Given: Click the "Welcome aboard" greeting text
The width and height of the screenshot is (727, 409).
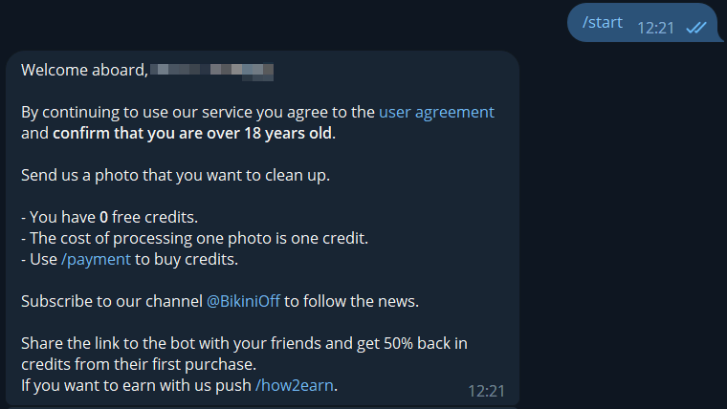Looking at the screenshot, I should pos(84,70).
